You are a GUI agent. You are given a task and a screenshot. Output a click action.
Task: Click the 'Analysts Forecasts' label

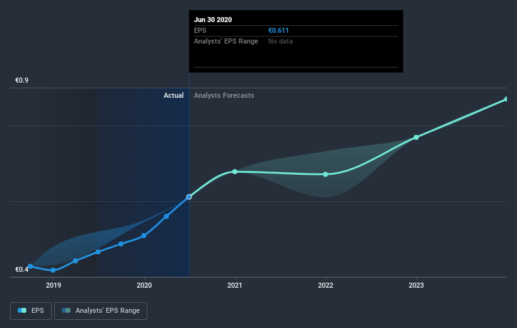point(224,95)
